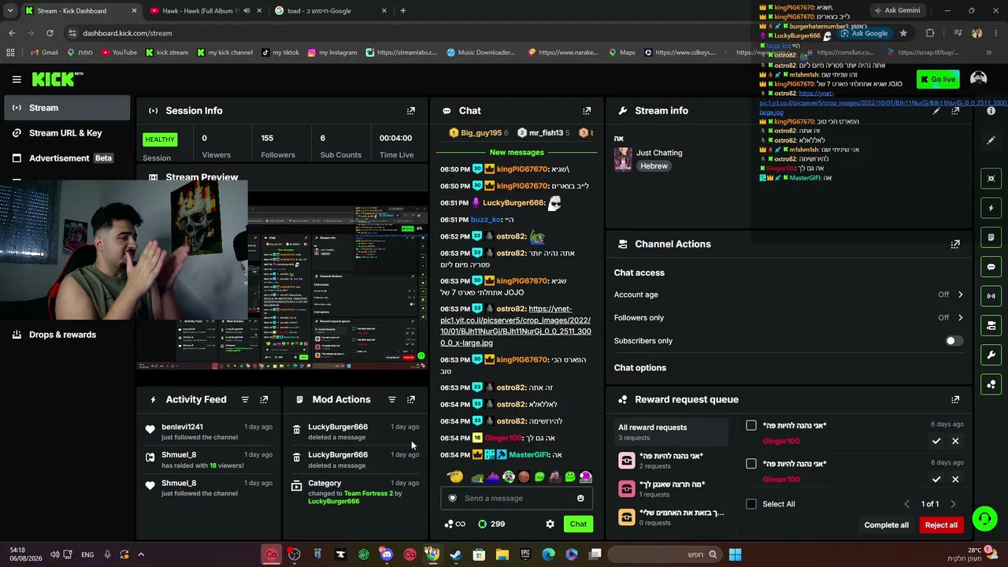Image resolution: width=1008 pixels, height=567 pixels.
Task: Show hidden system tray icons
Action: (141, 554)
